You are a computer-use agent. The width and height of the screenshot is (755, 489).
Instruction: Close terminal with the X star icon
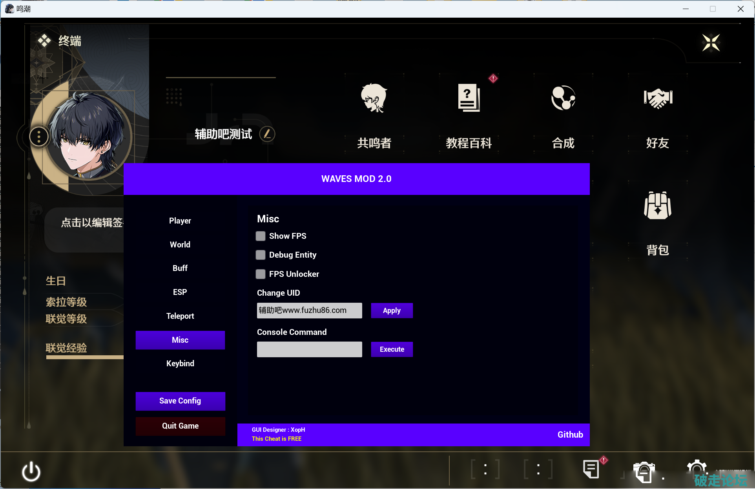click(x=711, y=42)
